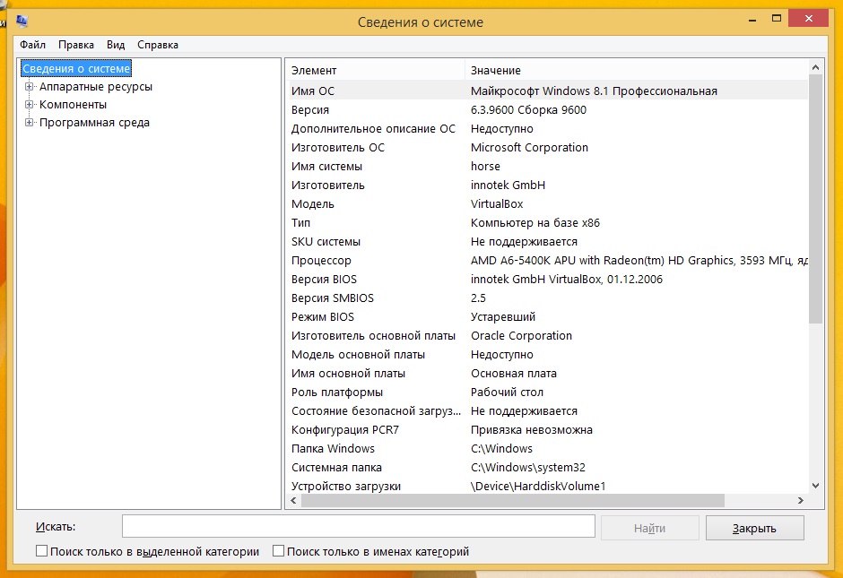
Task: Open the Вид menu
Action: (x=116, y=45)
